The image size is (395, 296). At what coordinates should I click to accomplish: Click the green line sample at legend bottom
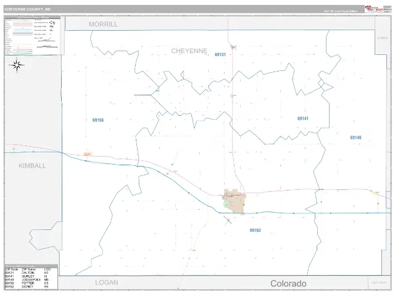[22, 54]
